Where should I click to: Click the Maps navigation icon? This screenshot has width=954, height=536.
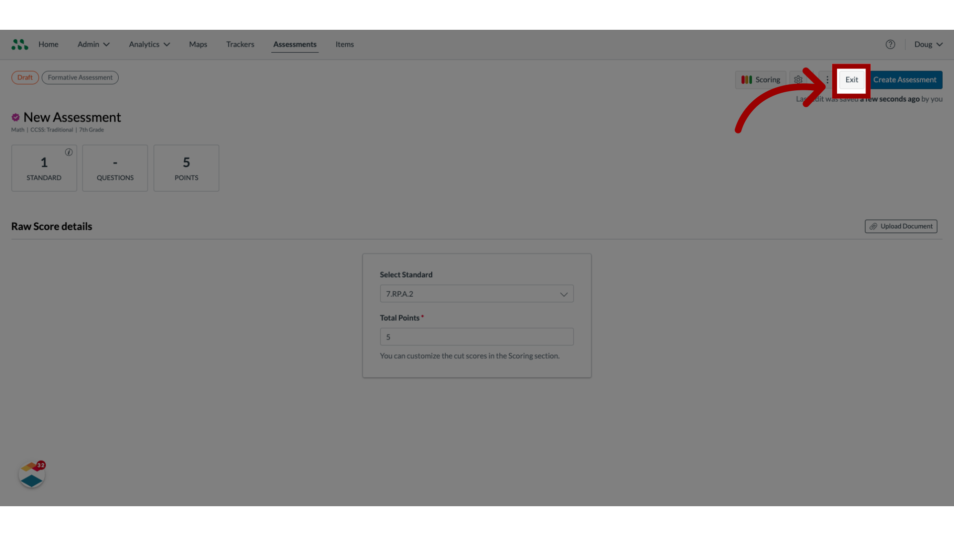pyautogui.click(x=198, y=45)
